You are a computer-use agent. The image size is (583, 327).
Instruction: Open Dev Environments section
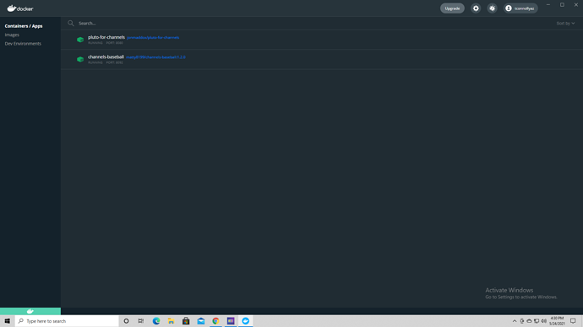pos(23,43)
